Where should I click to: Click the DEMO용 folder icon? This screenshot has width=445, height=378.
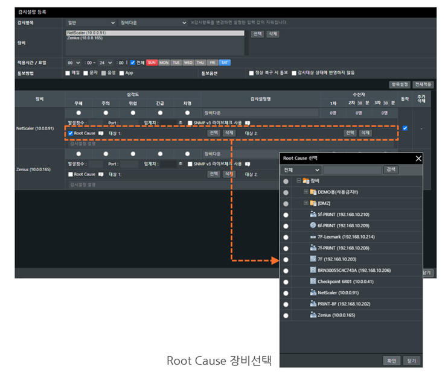coord(313,192)
